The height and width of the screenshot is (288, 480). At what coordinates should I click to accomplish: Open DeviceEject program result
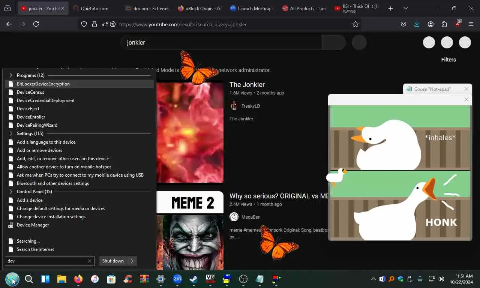click(79, 109)
